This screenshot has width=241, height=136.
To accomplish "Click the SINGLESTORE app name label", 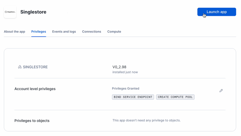I will [35, 67].
